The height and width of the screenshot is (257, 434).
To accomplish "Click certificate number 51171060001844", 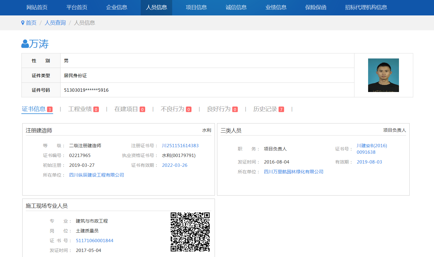I will click(x=94, y=241).
